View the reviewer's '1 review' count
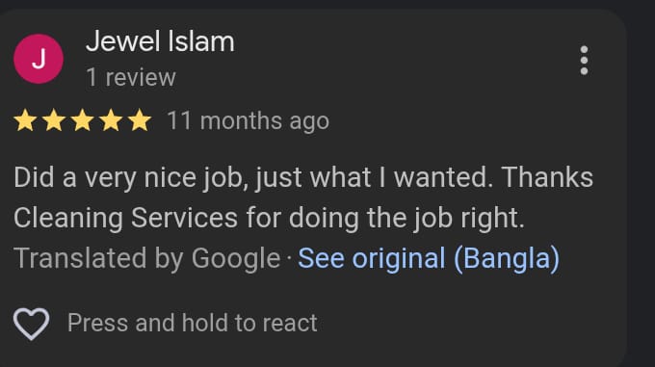 pyautogui.click(x=131, y=78)
